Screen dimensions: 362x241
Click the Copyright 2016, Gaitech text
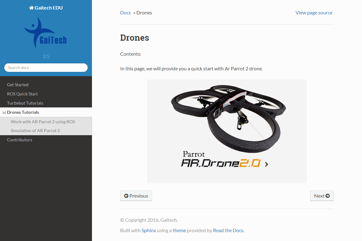(149, 220)
